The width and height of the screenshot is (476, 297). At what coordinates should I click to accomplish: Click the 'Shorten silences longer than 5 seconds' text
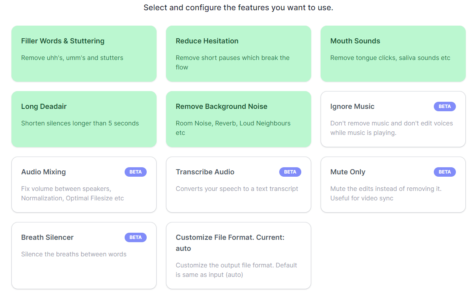(80, 123)
